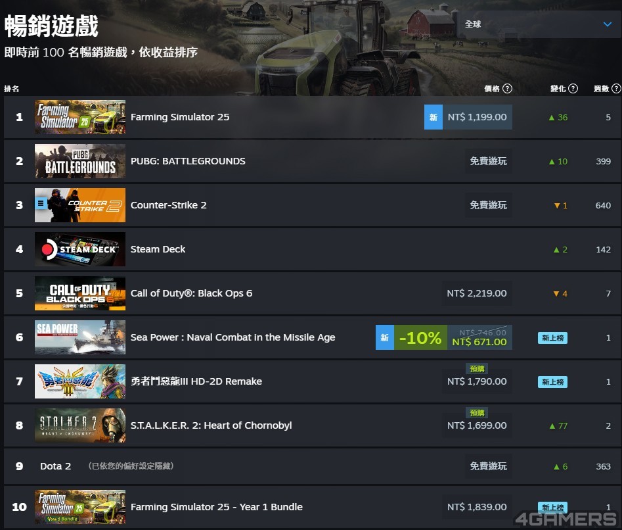This screenshot has height=530, width=622.
Task: Click the 預購 tag on the S.T.A.L.K.E.R. 2 row
Action: tap(477, 413)
